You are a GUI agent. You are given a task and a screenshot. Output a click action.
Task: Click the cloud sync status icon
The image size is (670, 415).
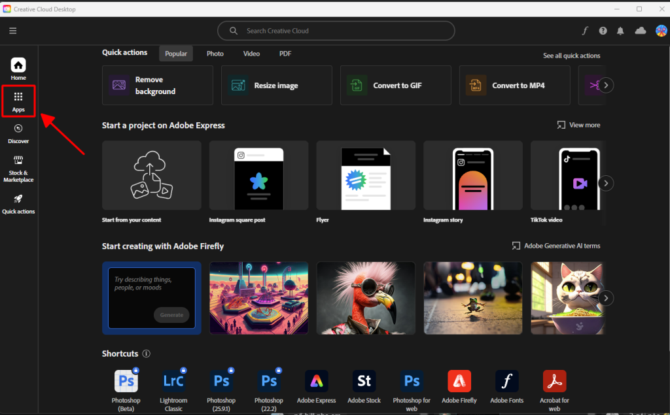(x=640, y=31)
